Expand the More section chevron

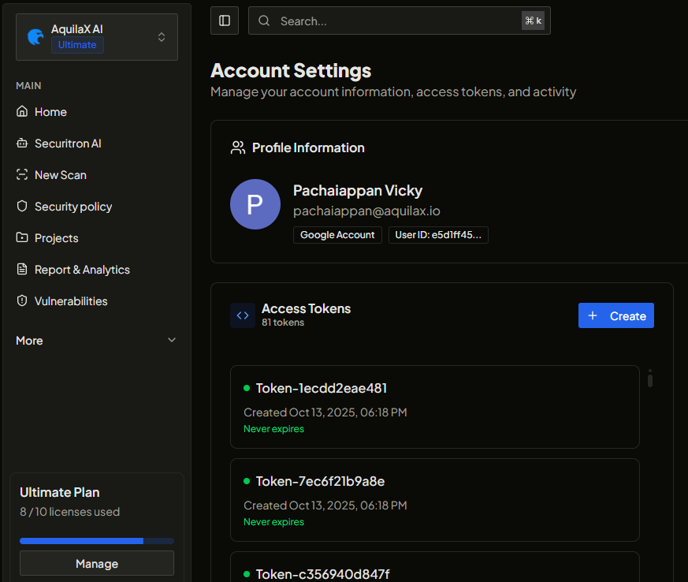[x=172, y=340]
